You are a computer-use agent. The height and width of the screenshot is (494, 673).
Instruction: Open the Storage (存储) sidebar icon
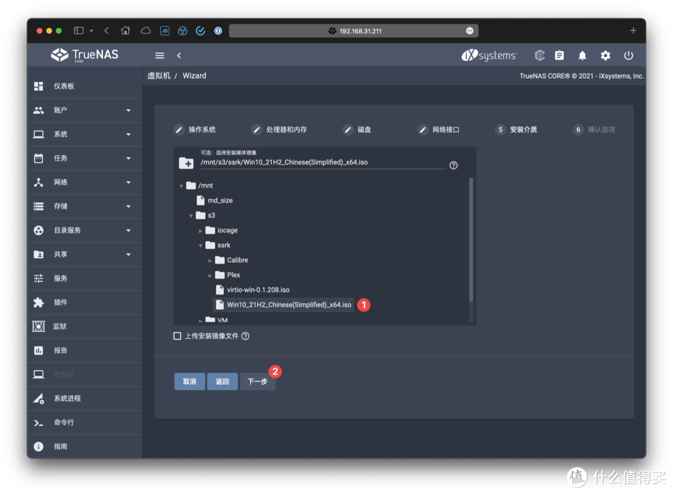pos(39,206)
